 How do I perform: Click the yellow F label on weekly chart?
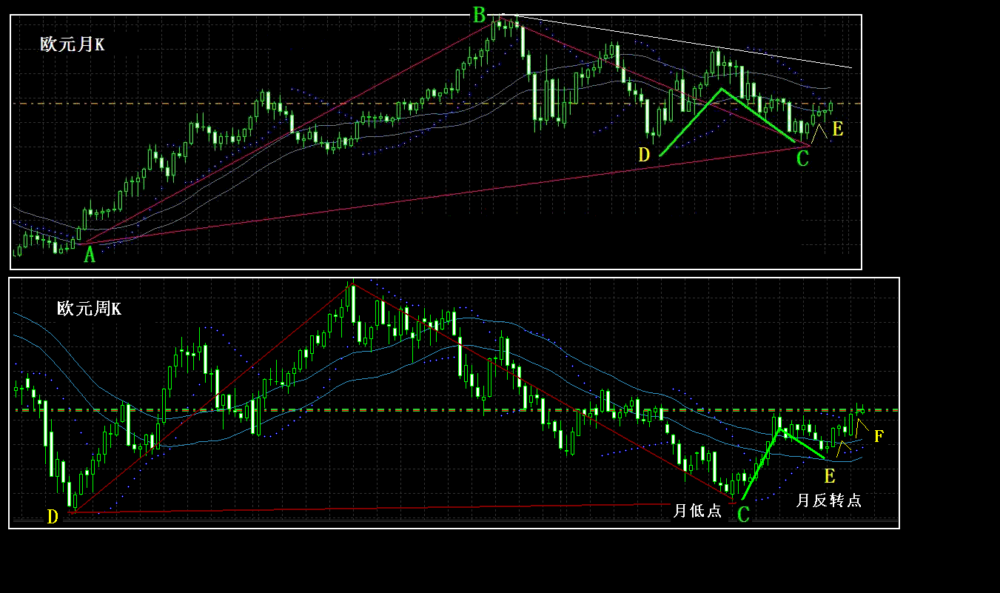(x=879, y=436)
